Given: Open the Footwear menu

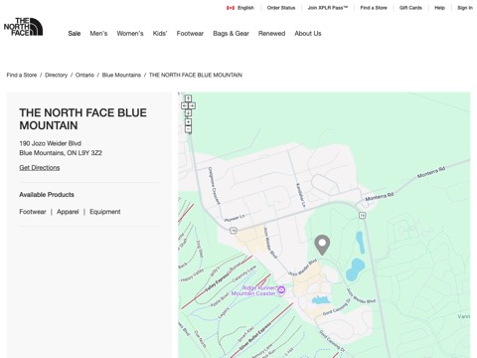Looking at the screenshot, I should click(x=190, y=34).
